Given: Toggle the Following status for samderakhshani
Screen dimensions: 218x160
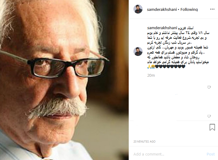Looking at the screenshot, I should (189, 9).
